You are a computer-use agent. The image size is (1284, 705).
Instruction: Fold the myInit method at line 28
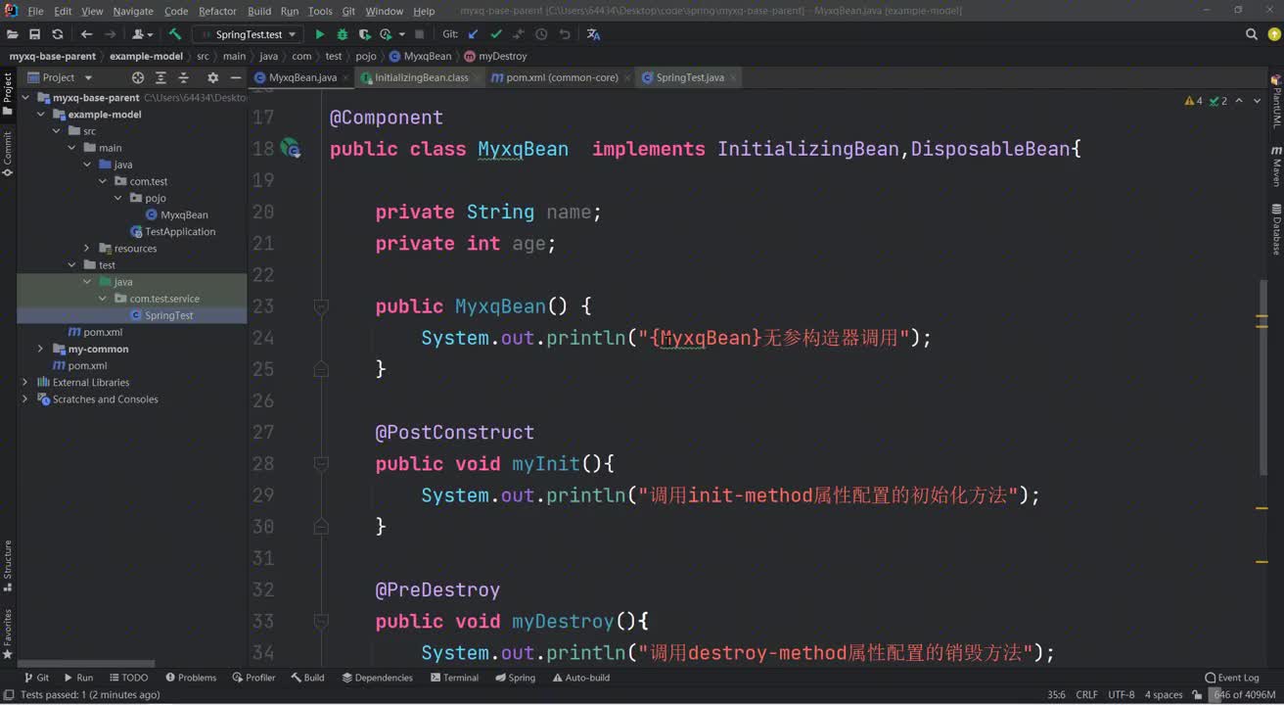click(x=320, y=464)
